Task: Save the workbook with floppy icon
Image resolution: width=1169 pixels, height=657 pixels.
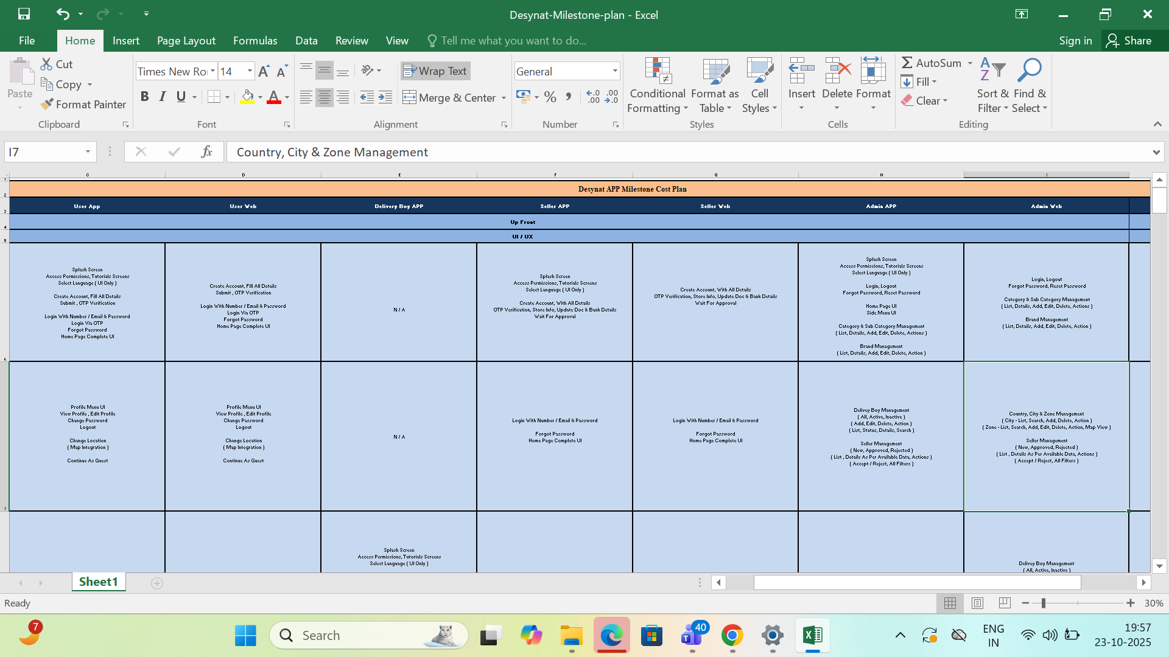Action: (24, 14)
